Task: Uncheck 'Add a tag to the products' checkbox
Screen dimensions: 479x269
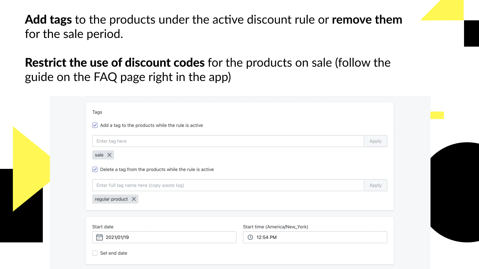Action: pos(95,125)
